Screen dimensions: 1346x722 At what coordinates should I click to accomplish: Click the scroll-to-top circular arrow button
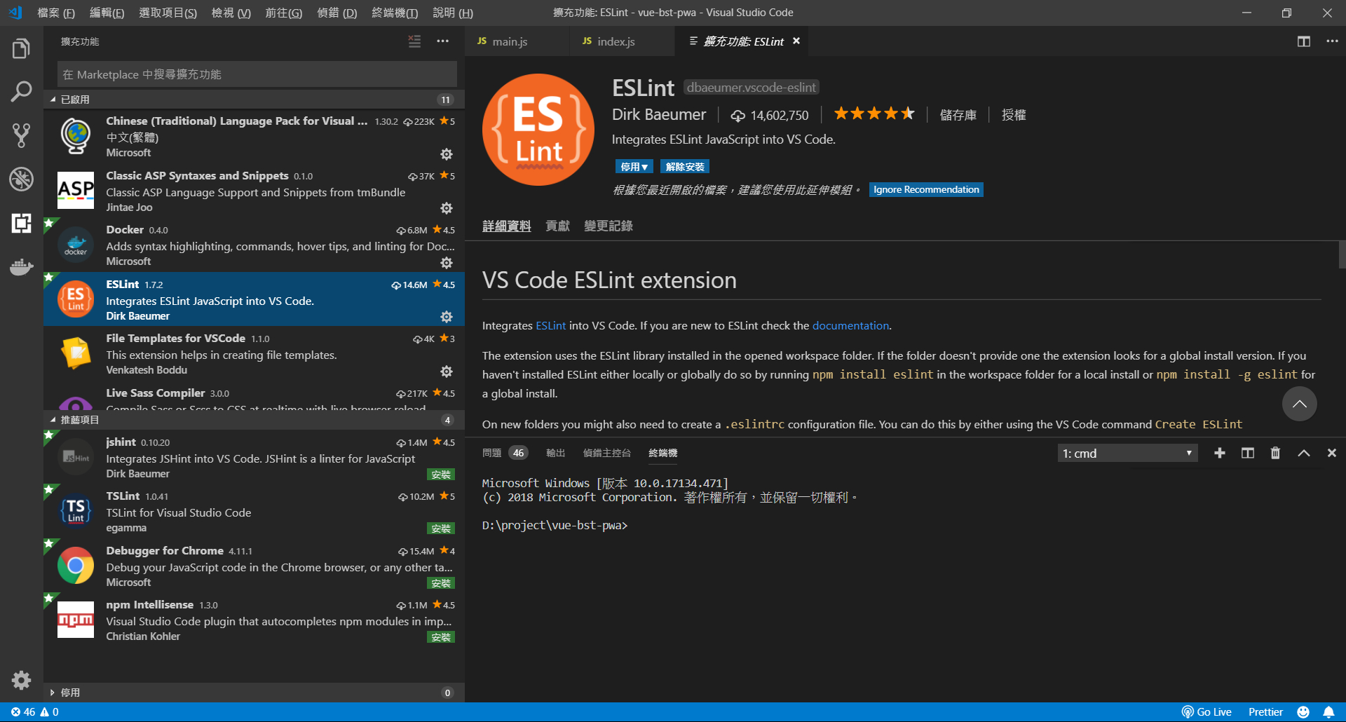(1300, 404)
